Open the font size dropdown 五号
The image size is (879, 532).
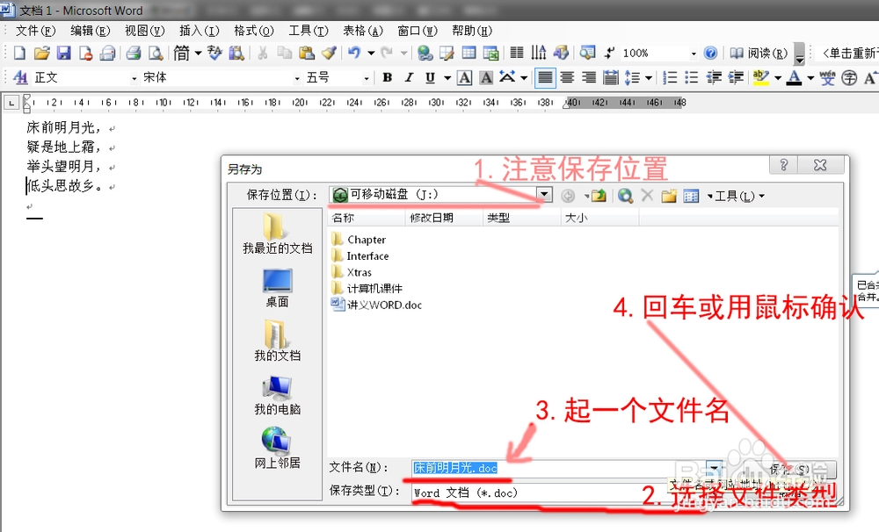click(366, 78)
